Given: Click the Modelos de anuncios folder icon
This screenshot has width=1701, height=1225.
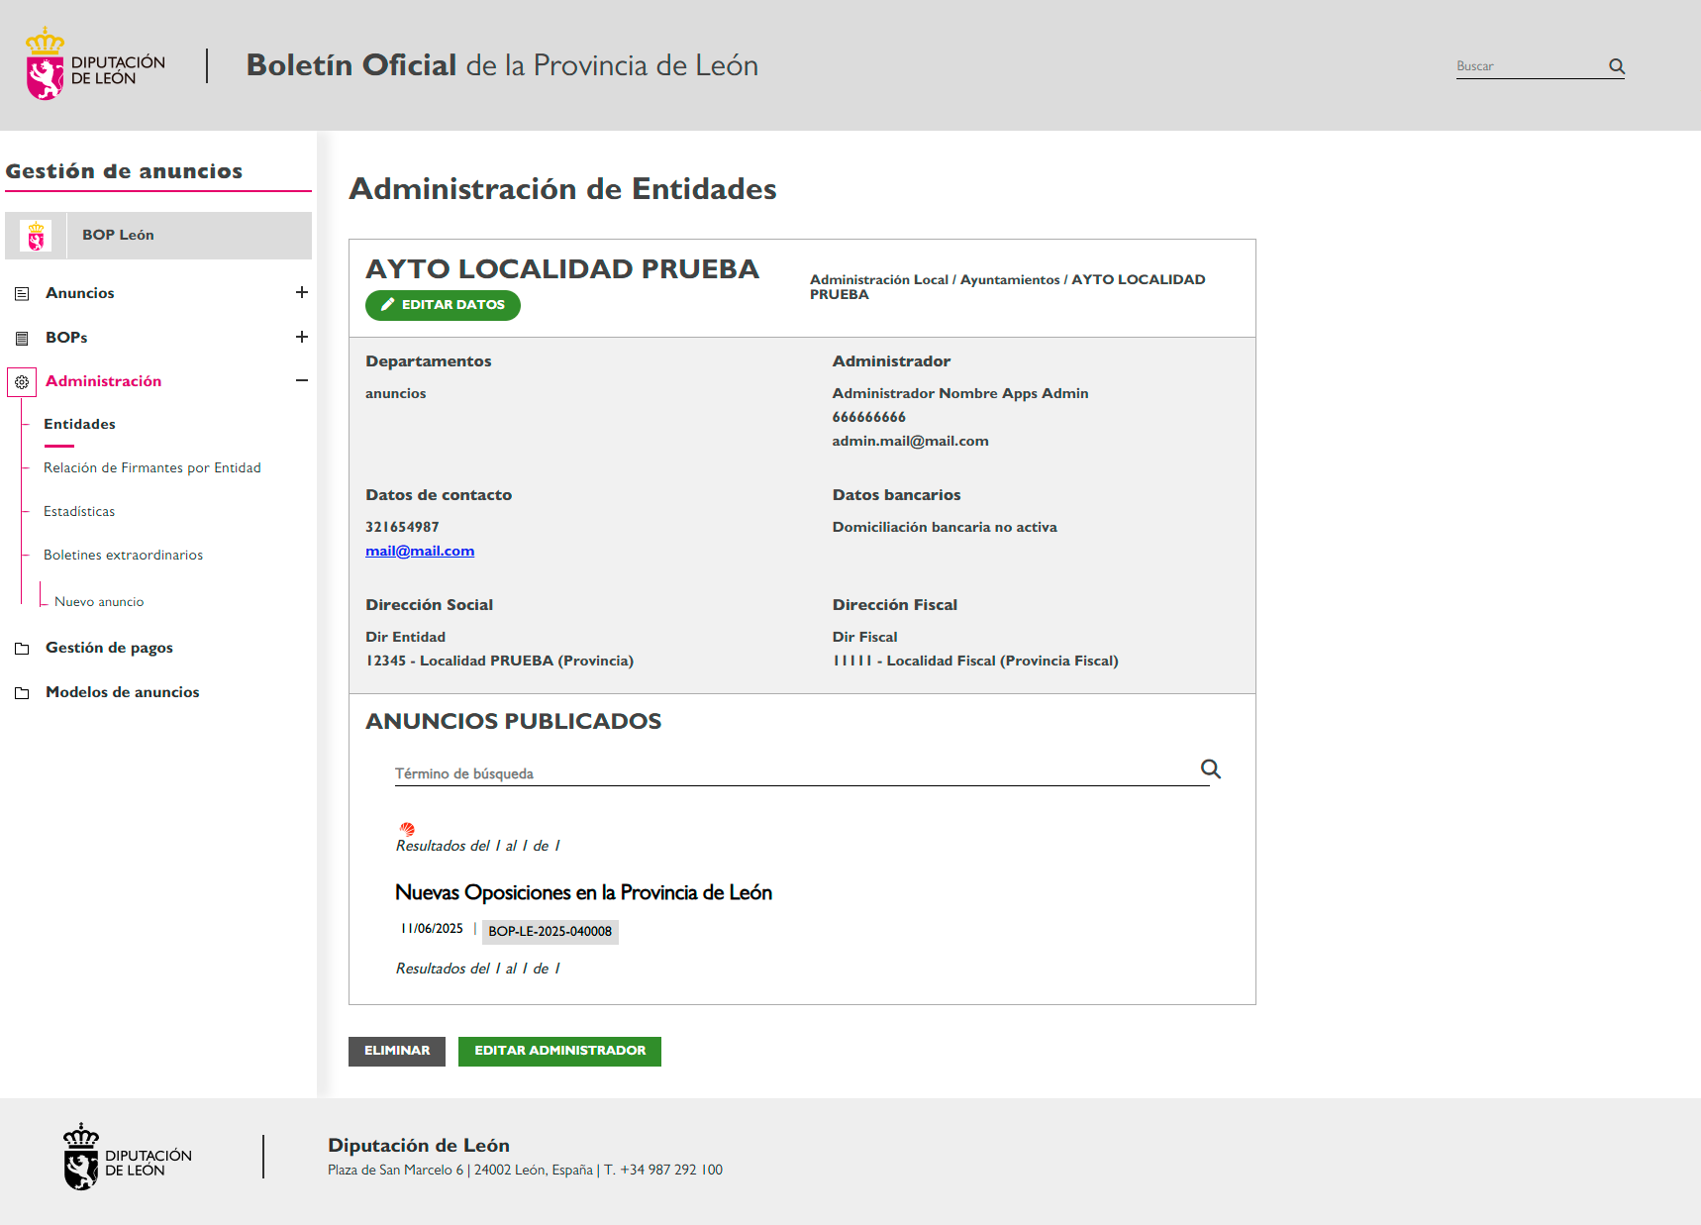Looking at the screenshot, I should (22, 693).
